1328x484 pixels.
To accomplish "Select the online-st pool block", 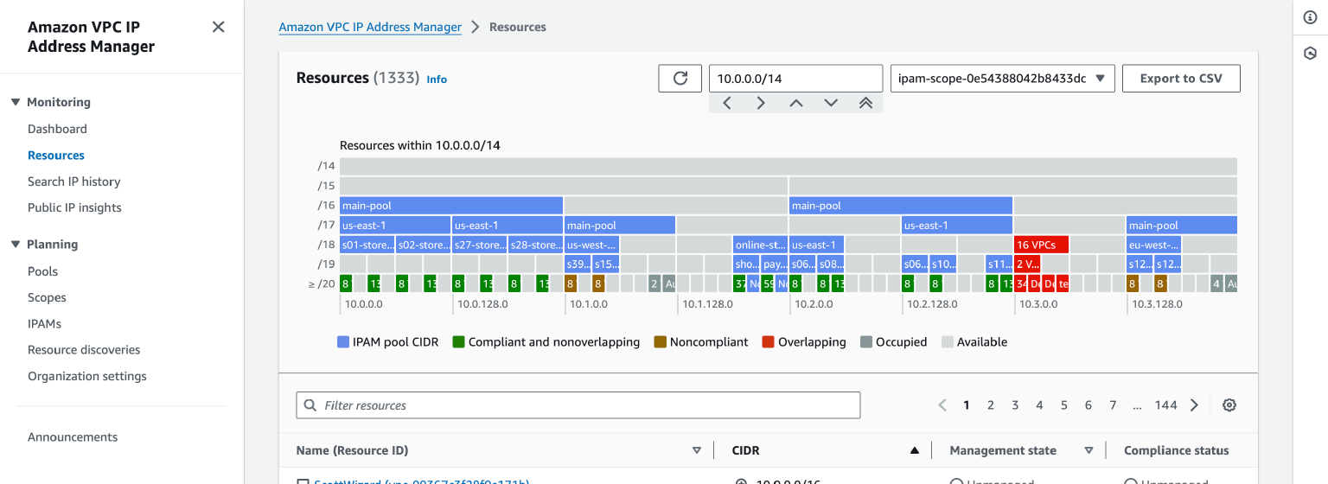I will tap(760, 245).
